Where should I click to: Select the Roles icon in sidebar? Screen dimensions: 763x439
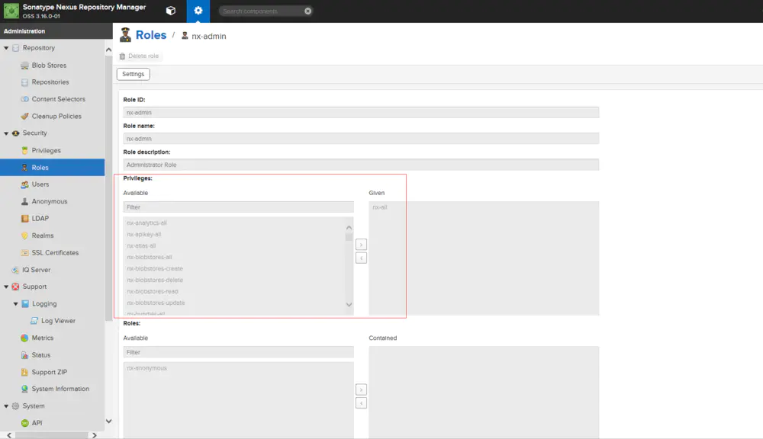(25, 168)
